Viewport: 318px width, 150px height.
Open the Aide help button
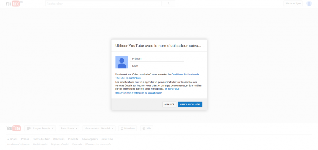pyautogui.click(x=147, y=128)
